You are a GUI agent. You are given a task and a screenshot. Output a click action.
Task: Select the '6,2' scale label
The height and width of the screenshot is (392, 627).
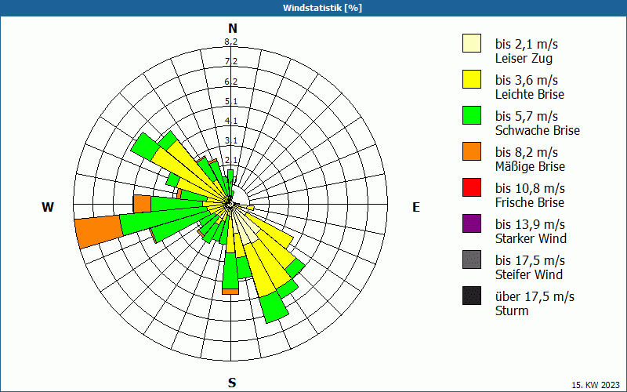coord(230,82)
